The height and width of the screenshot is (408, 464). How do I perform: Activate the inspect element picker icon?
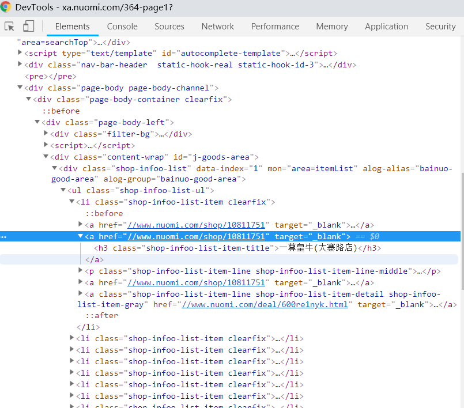coord(9,27)
